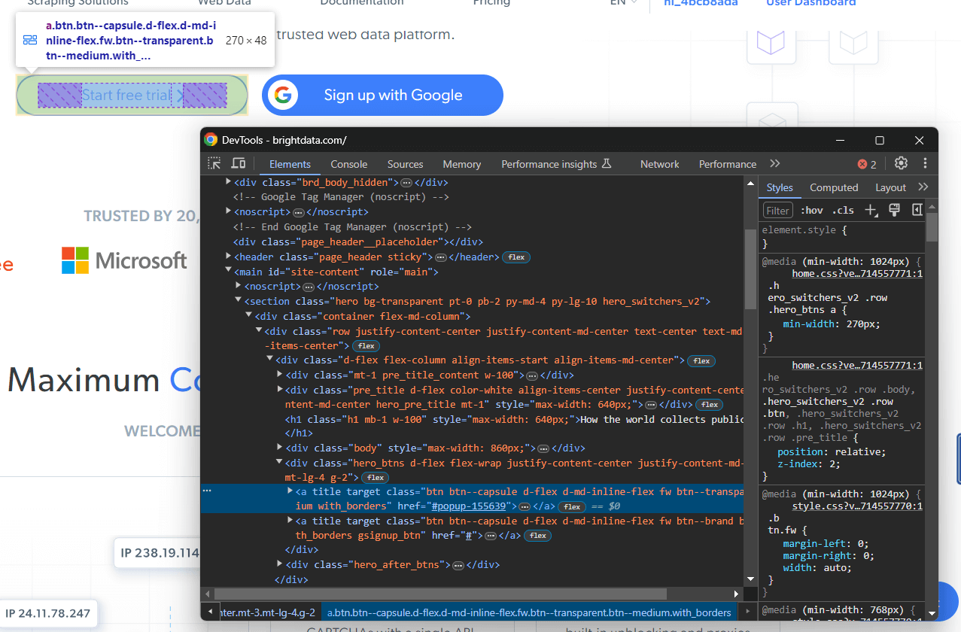Toggle device toolbar icon in DevTools

click(238, 163)
